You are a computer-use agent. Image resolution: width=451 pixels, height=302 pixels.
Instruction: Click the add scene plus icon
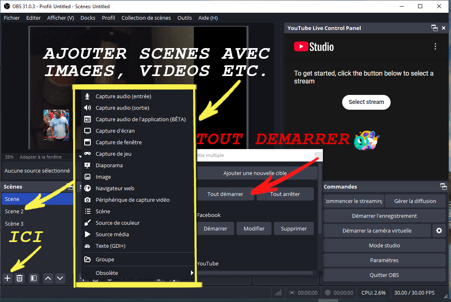click(7, 278)
